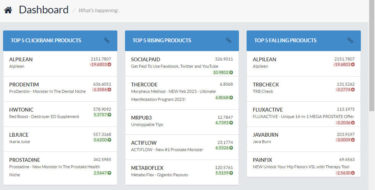Click down arrow beside FLUXACTIVE -3.2036
This screenshot has height=190, width=375.
(353, 123)
